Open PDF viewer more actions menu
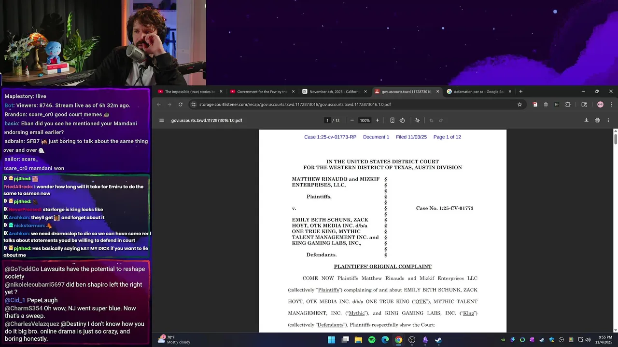Viewport: 618px width, 347px height. [608, 120]
